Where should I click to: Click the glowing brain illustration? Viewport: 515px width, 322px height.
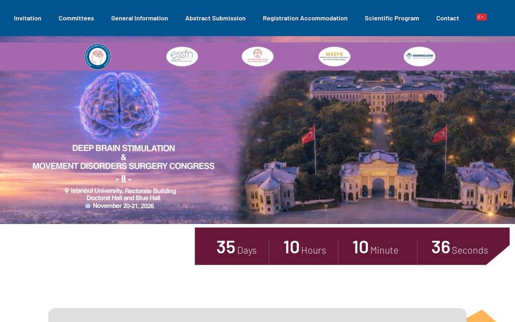119,105
